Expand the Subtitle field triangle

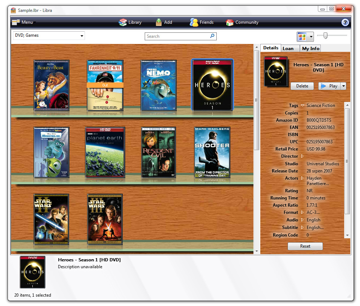302,228
